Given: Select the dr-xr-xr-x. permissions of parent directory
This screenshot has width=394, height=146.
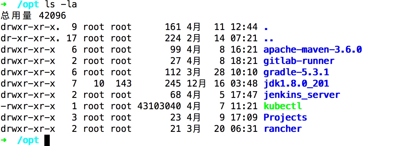Looking at the screenshot, I should pyautogui.click(x=30, y=38).
